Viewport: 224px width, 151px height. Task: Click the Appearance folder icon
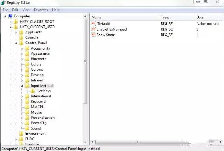coord(27,54)
